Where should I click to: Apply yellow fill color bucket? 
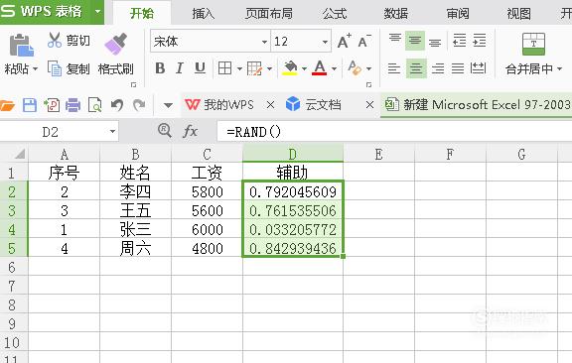[x=290, y=68]
